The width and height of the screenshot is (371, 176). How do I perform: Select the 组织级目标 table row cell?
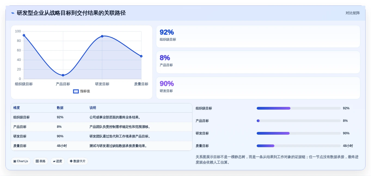pos(22,117)
